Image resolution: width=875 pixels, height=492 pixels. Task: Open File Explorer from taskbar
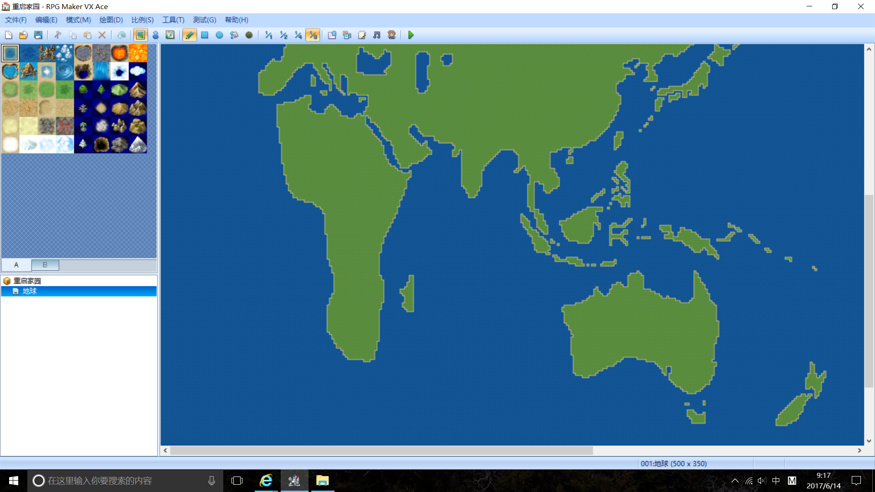click(323, 481)
